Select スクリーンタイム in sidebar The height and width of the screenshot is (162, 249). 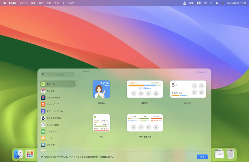click(x=58, y=111)
